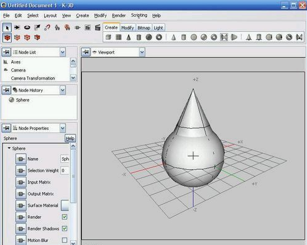Viewport: 307px width, 245px height.
Task: Click the Selection Weight value field
Action: (x=65, y=170)
